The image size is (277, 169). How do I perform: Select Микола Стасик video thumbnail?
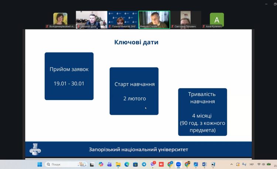tap(154, 20)
